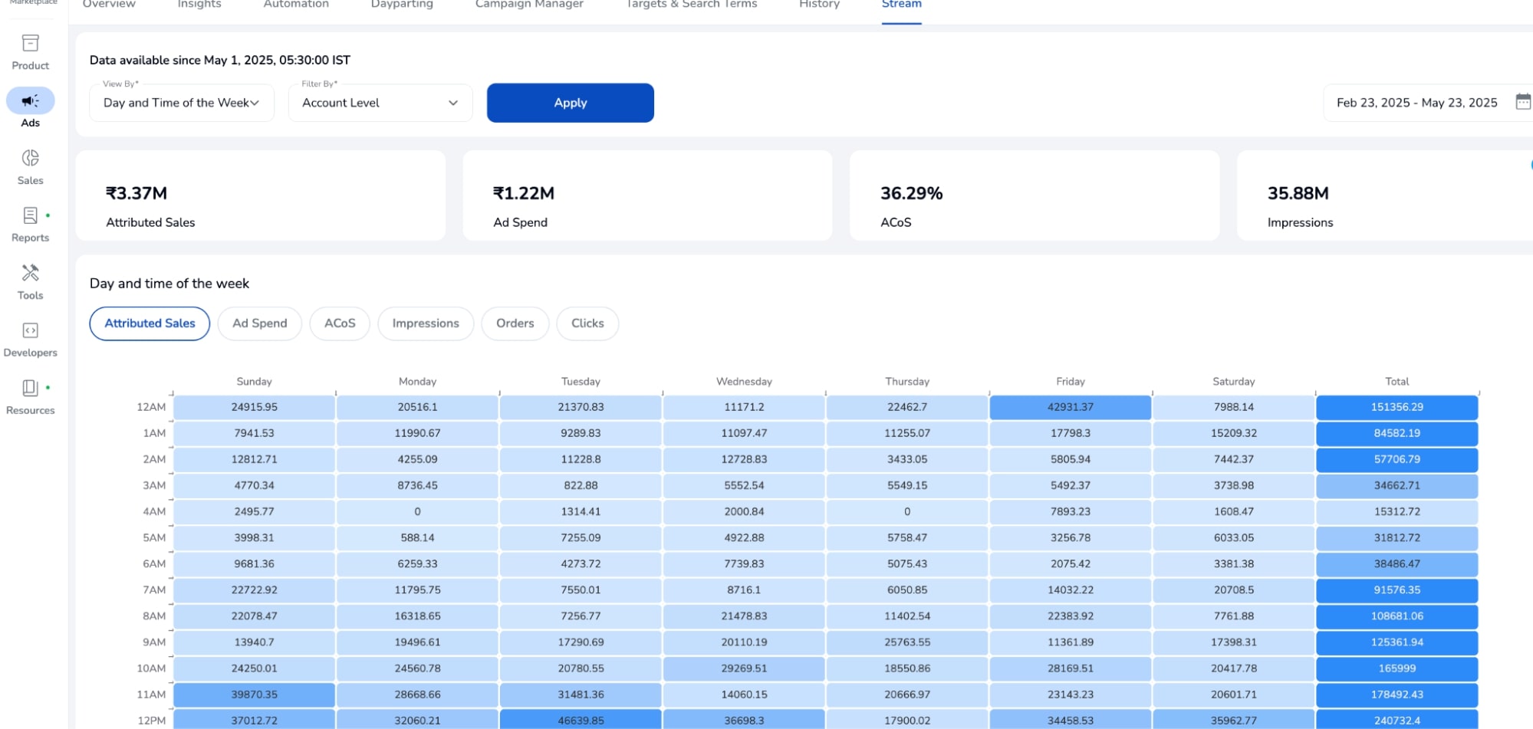Click Monday 1AM cell 11990.67

coord(417,433)
